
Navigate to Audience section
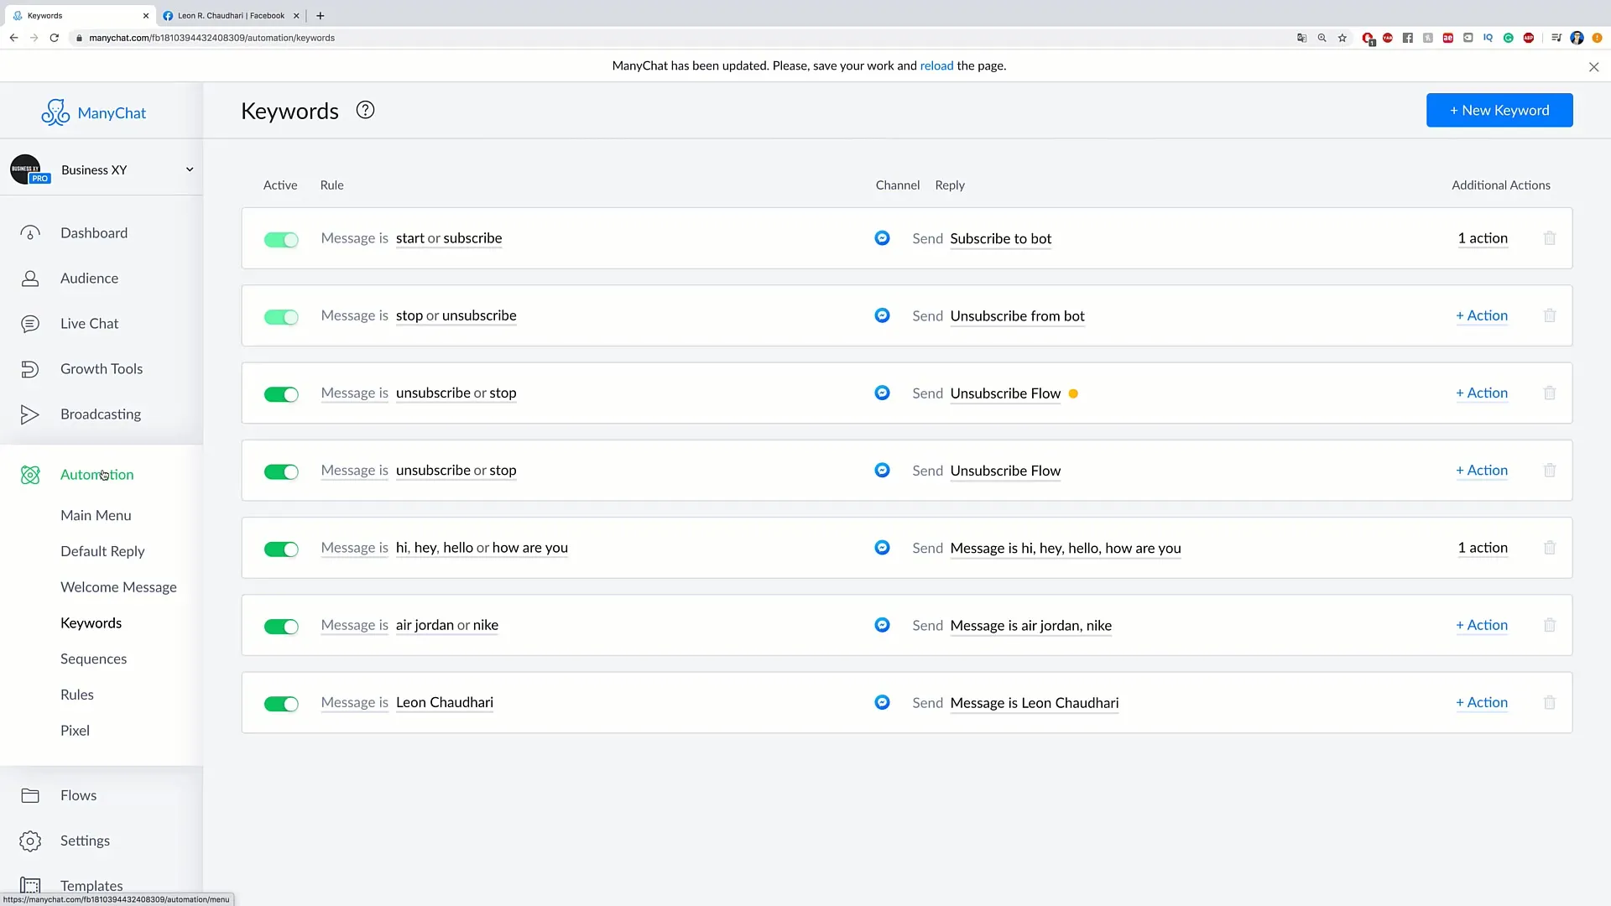click(x=88, y=278)
